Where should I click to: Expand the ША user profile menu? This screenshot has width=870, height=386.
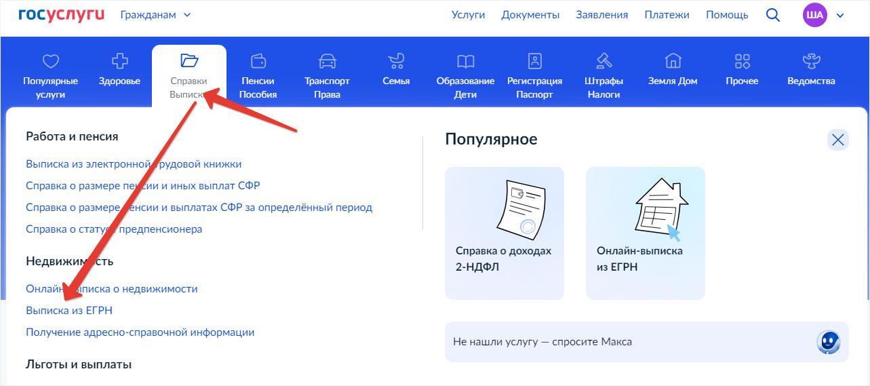click(823, 15)
